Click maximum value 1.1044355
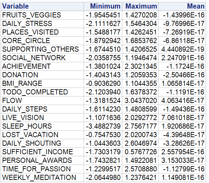Screen dimensions: 209x183 click(140, 83)
